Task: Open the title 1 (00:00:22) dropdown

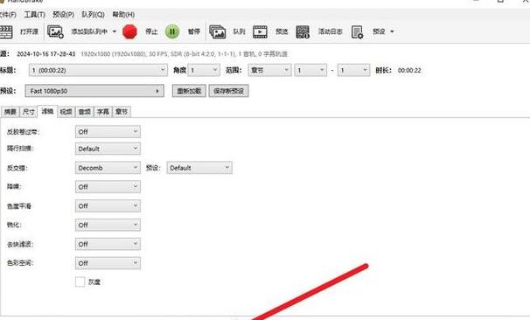Action: tap(98, 70)
